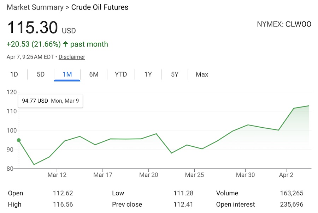Image resolution: width=318 pixels, height=213 pixels.
Task: Switch to the 6M range tab
Action: click(x=94, y=74)
